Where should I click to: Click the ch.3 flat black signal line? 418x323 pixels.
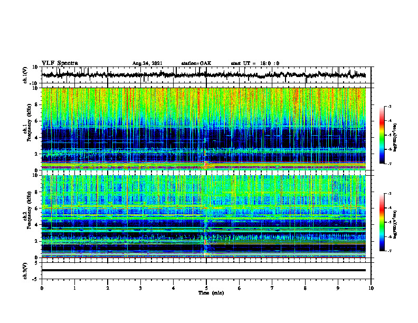coord(203,270)
